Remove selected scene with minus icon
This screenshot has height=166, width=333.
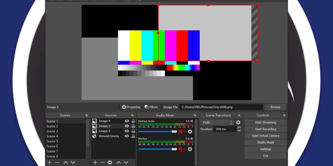[x=57, y=162]
